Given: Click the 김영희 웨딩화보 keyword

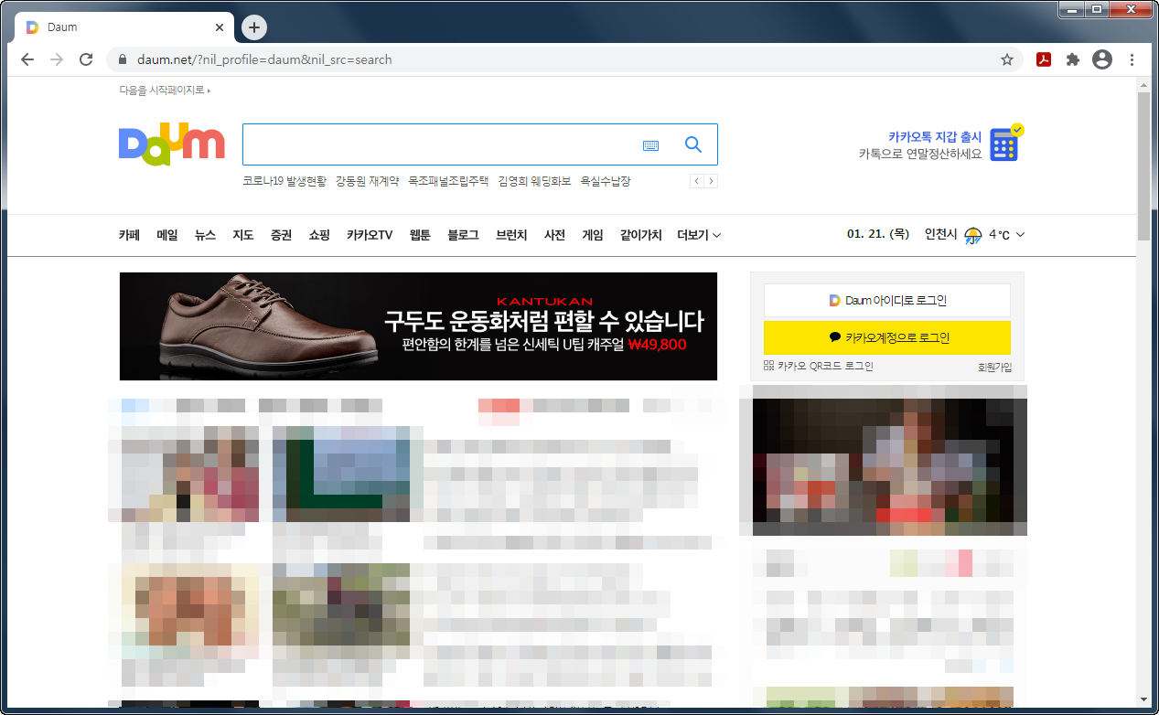Looking at the screenshot, I should (534, 181).
